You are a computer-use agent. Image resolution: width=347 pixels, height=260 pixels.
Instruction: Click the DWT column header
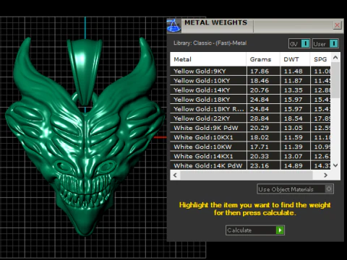(x=295, y=59)
